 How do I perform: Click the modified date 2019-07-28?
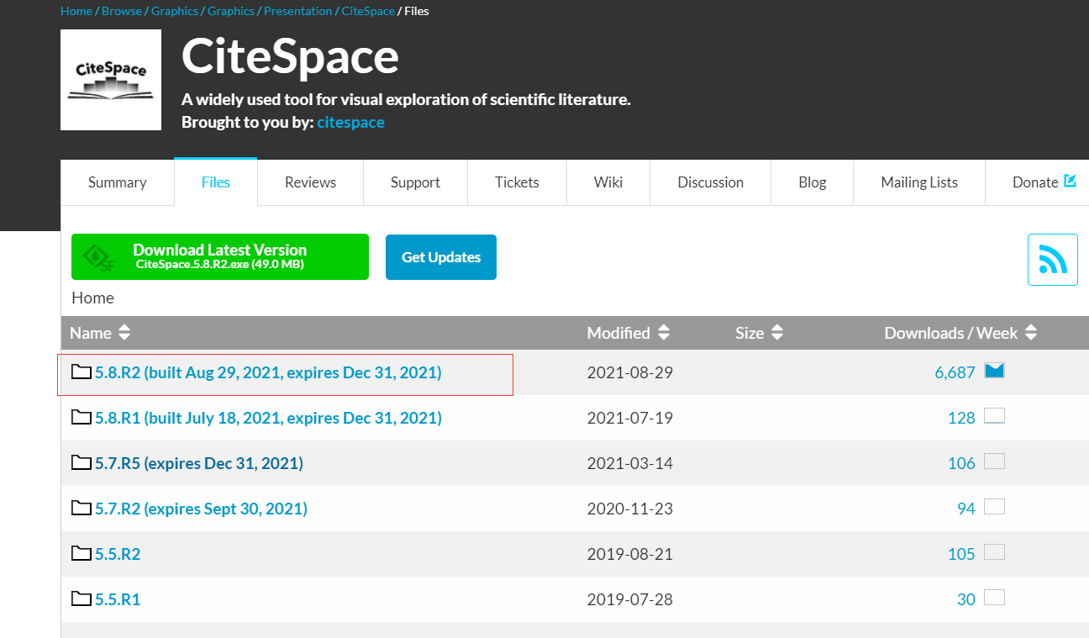pos(630,599)
